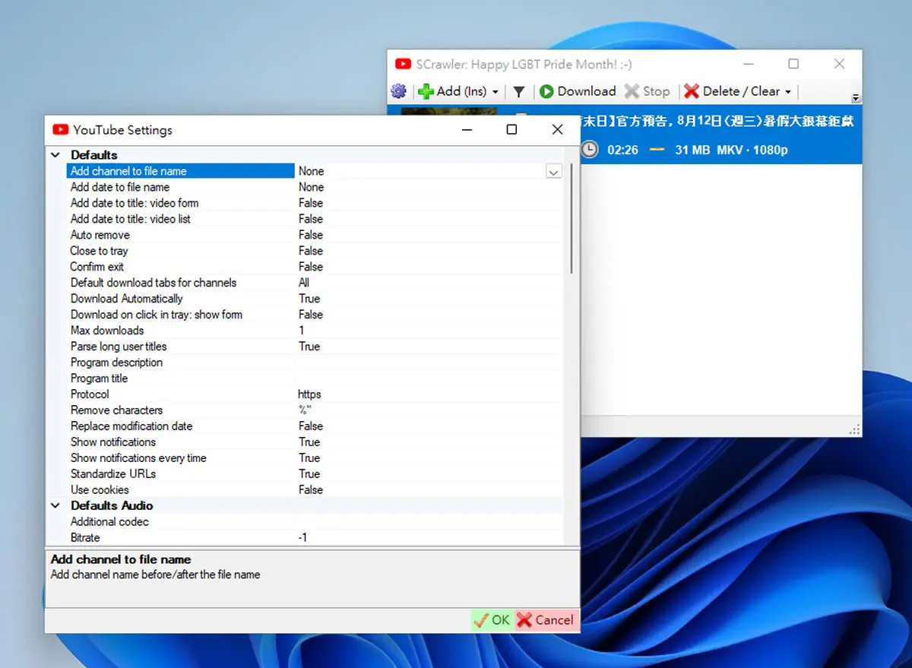Click the Cancel button
912x668 pixels.
pyautogui.click(x=546, y=620)
